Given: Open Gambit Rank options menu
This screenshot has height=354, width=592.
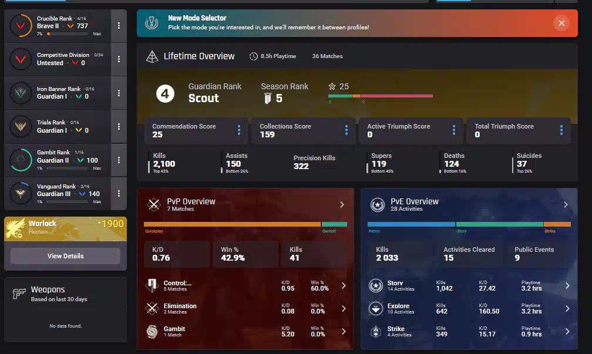Looking at the screenshot, I should click(119, 160).
